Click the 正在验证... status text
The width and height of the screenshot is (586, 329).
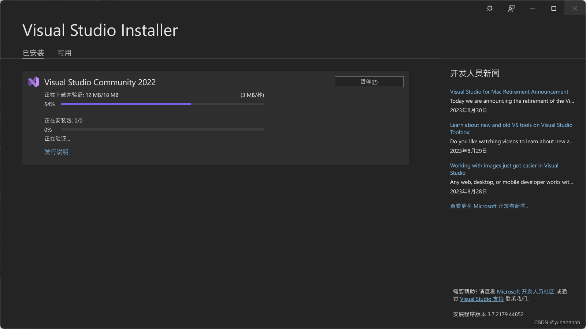57,139
